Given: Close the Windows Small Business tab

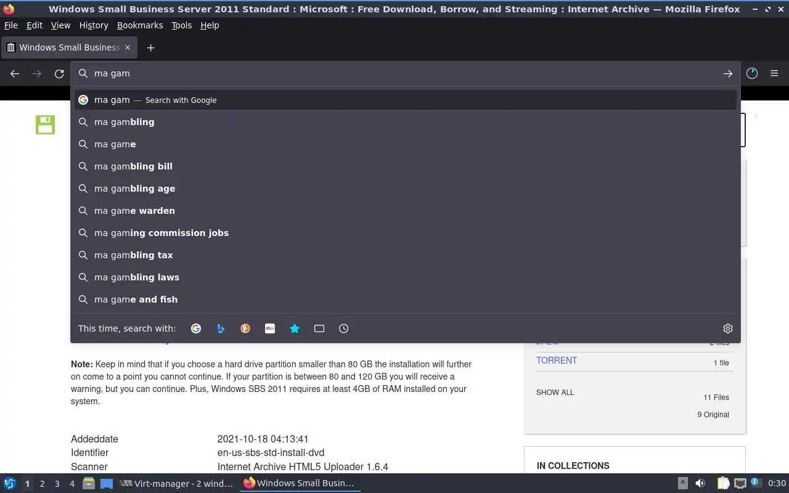Looking at the screenshot, I should click(128, 47).
